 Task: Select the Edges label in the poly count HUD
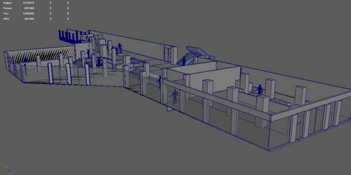pyautogui.click(x=8, y=3)
